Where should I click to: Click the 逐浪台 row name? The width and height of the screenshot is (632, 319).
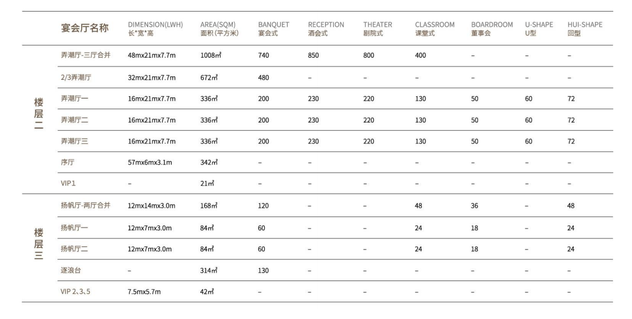click(71, 270)
